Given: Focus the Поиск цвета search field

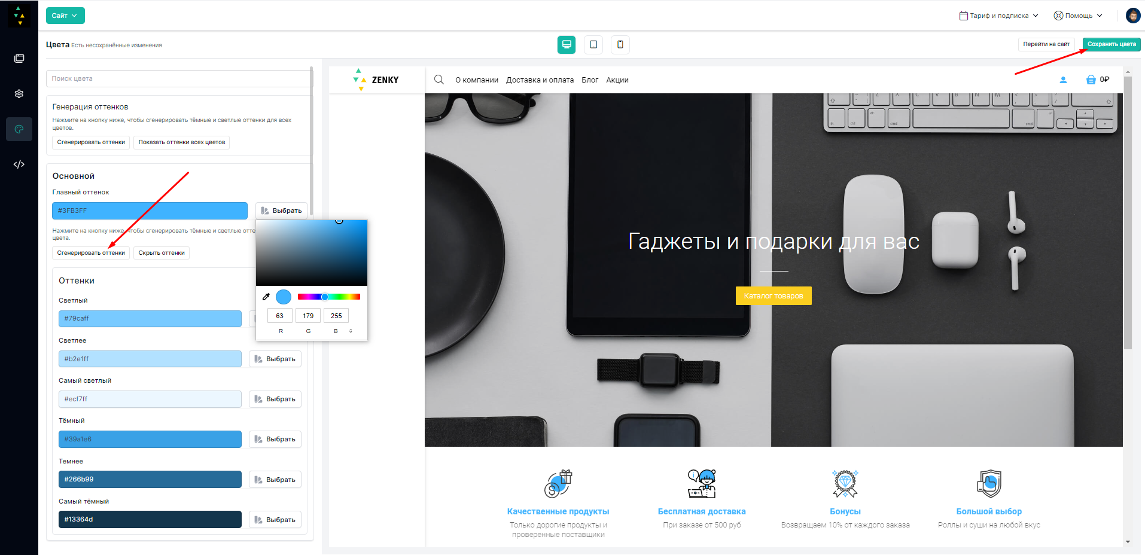Looking at the screenshot, I should [178, 78].
